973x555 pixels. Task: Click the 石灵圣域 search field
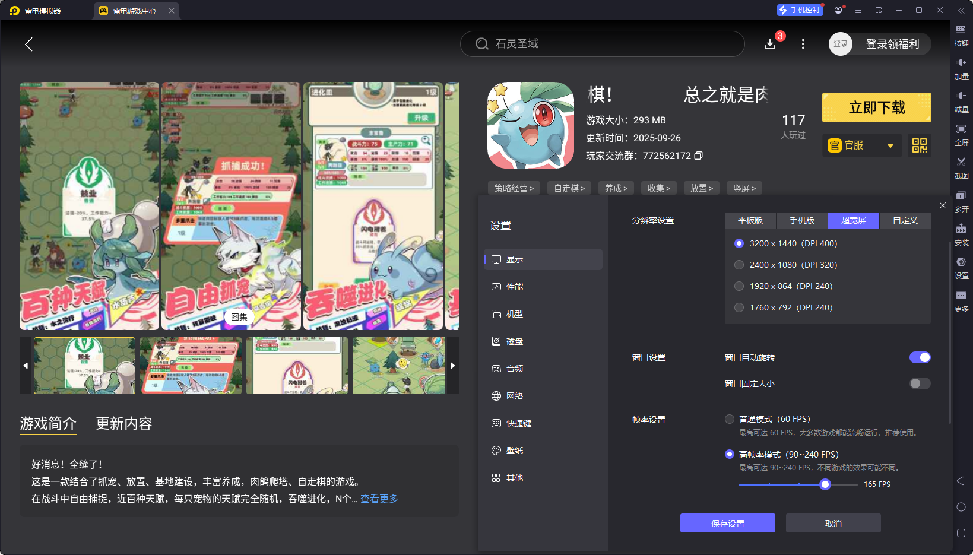[x=602, y=44]
